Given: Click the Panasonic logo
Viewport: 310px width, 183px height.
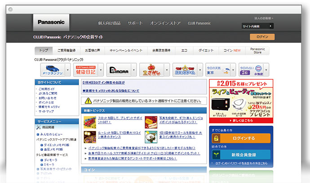Looking at the screenshot, I should 51,22.
